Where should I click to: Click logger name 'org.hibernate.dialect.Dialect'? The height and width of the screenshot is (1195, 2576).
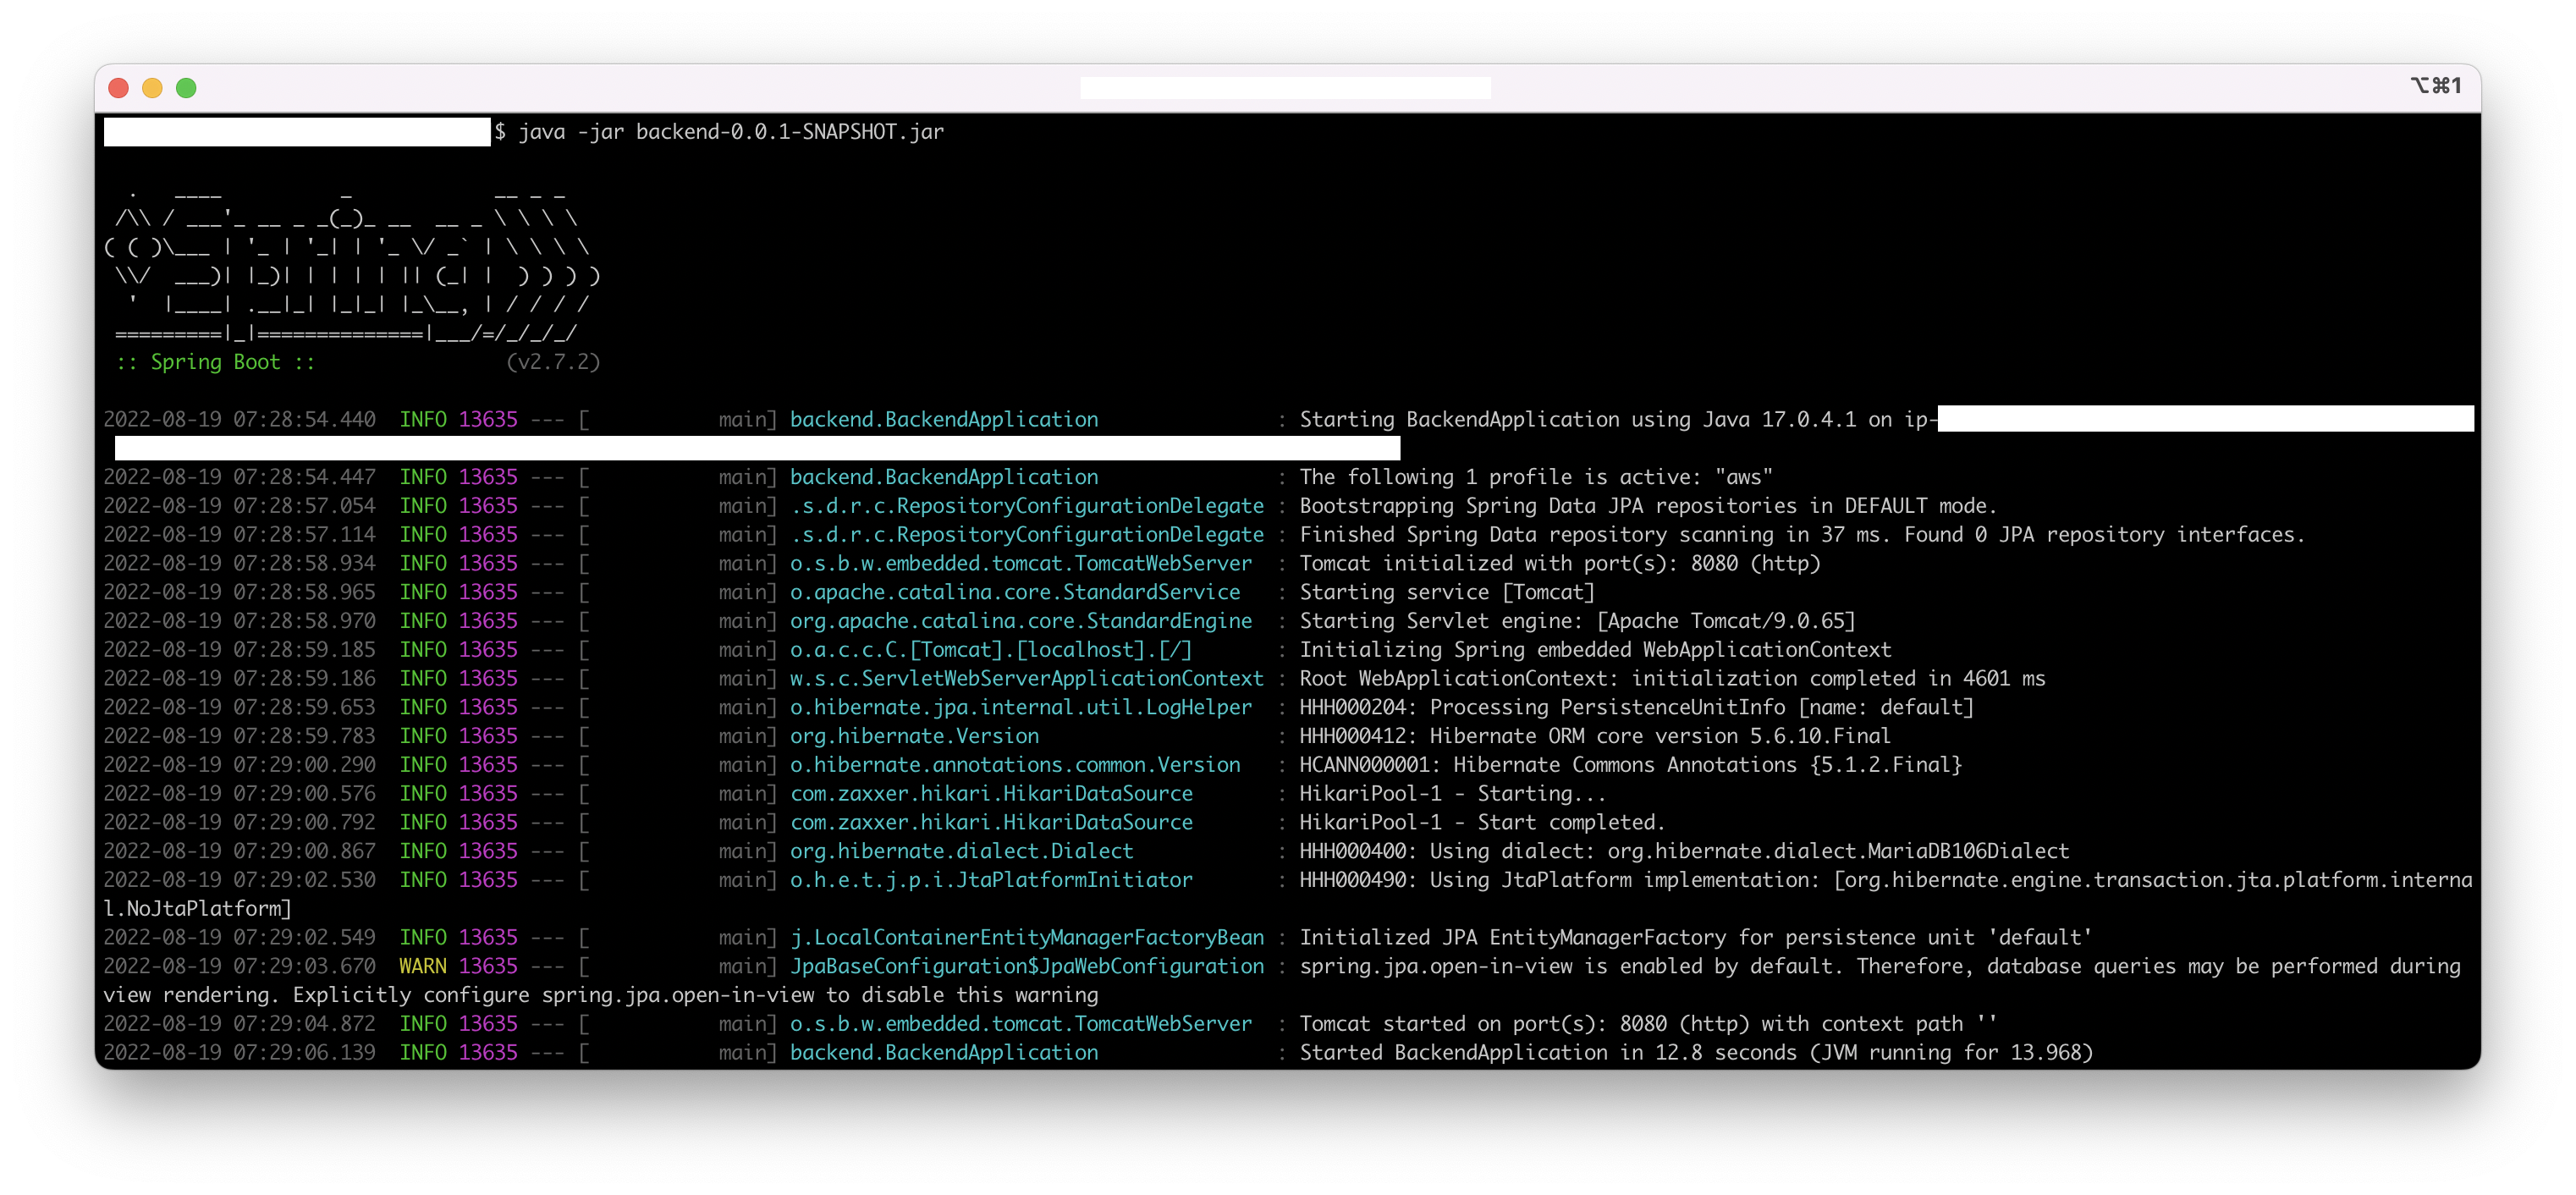pyautogui.click(x=962, y=852)
